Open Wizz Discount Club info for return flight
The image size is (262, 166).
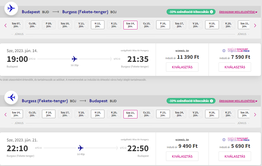pos(224,140)
